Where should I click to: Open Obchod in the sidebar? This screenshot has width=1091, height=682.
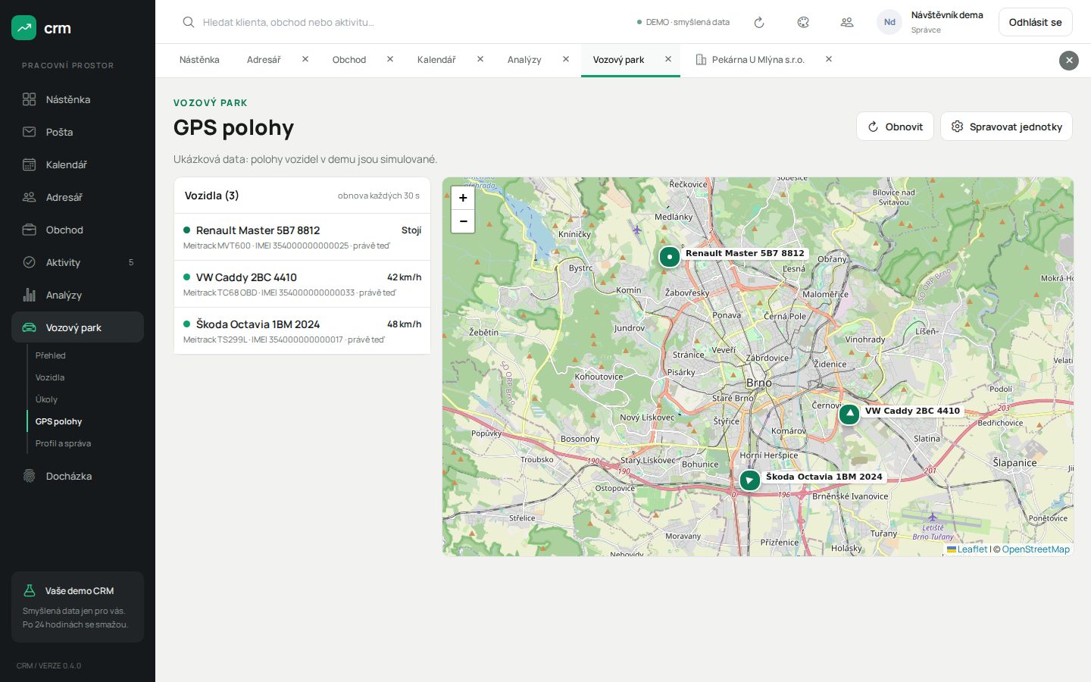(77, 230)
